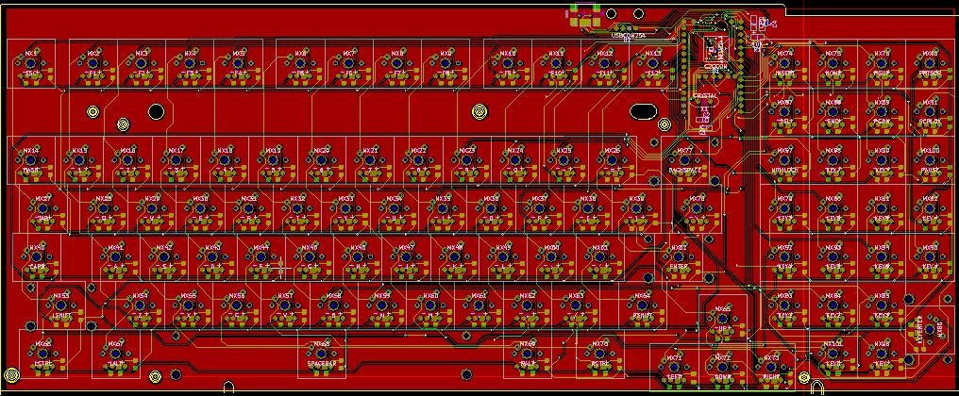Click the oval slot hole below F11

click(x=643, y=112)
